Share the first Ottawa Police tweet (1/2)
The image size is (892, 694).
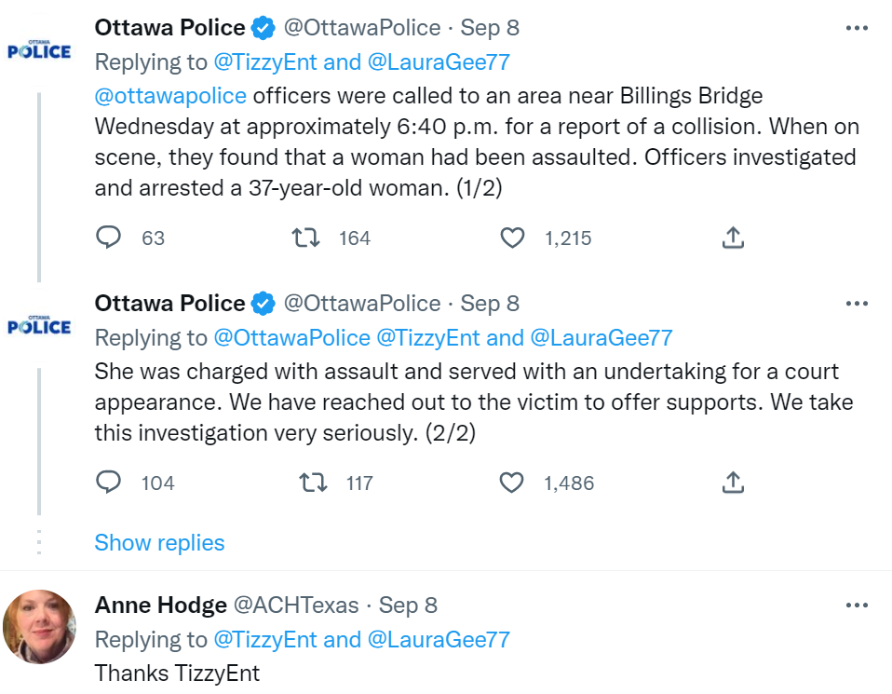click(733, 238)
